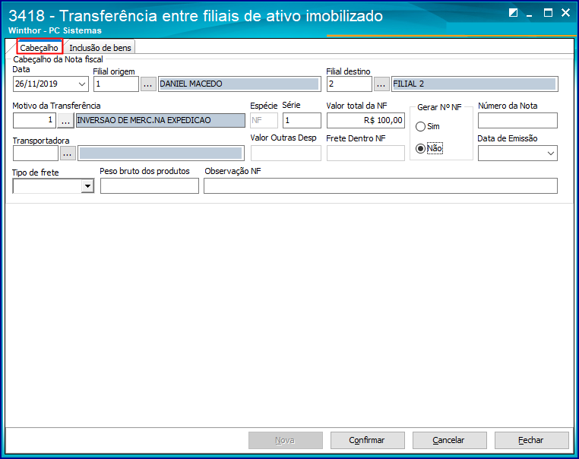Click the Transportadora code field
Image resolution: width=579 pixels, height=459 pixels.
36,153
